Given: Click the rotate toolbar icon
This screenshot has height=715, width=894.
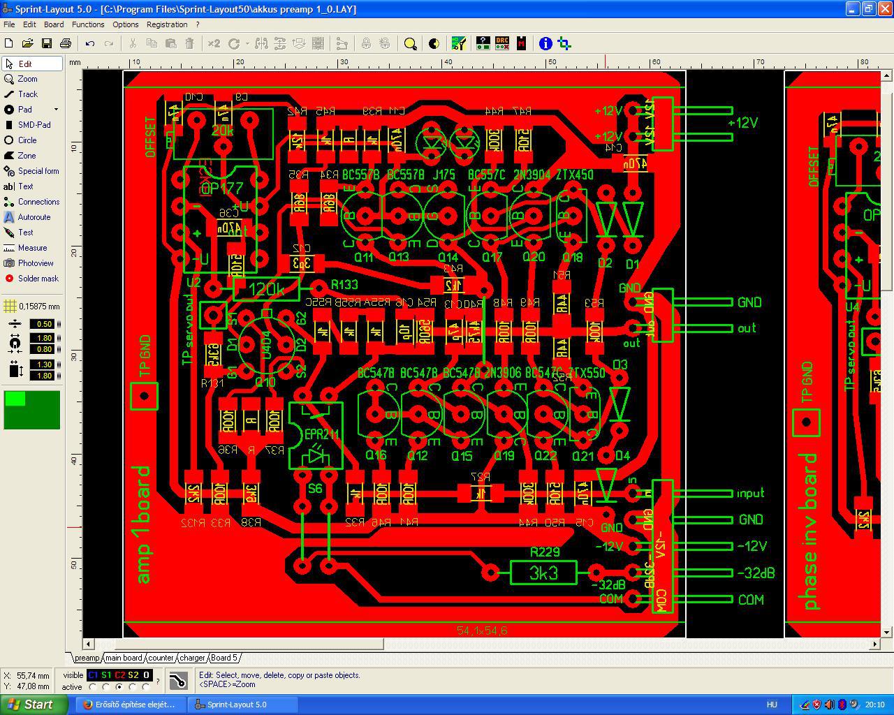Looking at the screenshot, I should point(234,43).
